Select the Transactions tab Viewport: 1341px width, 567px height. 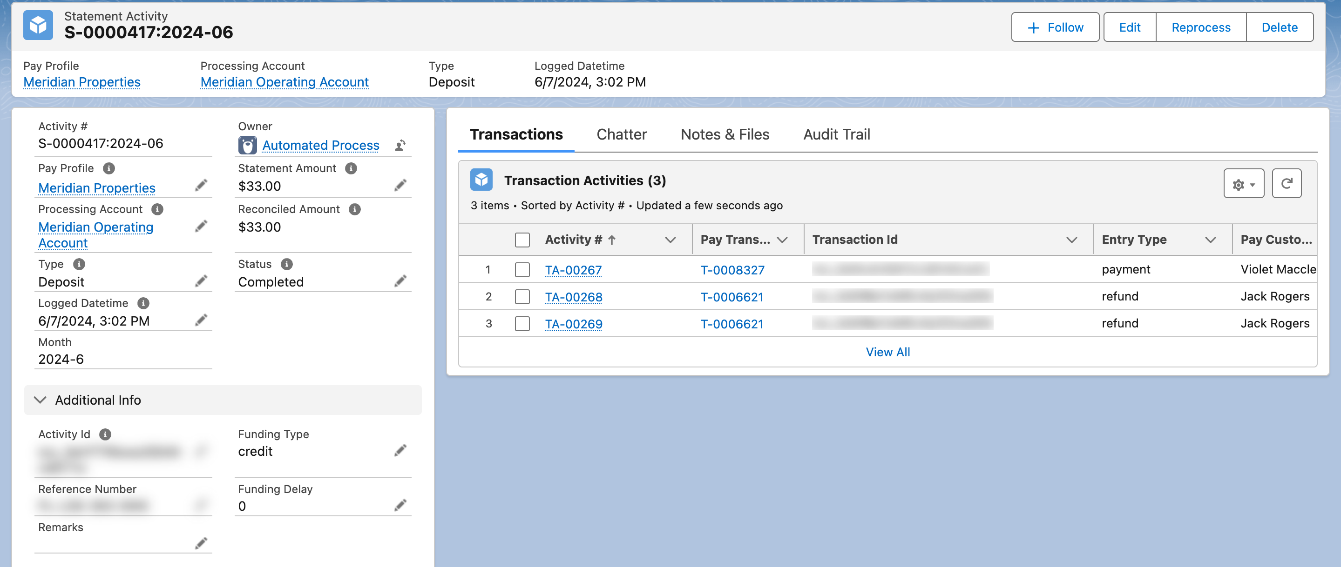click(x=516, y=135)
